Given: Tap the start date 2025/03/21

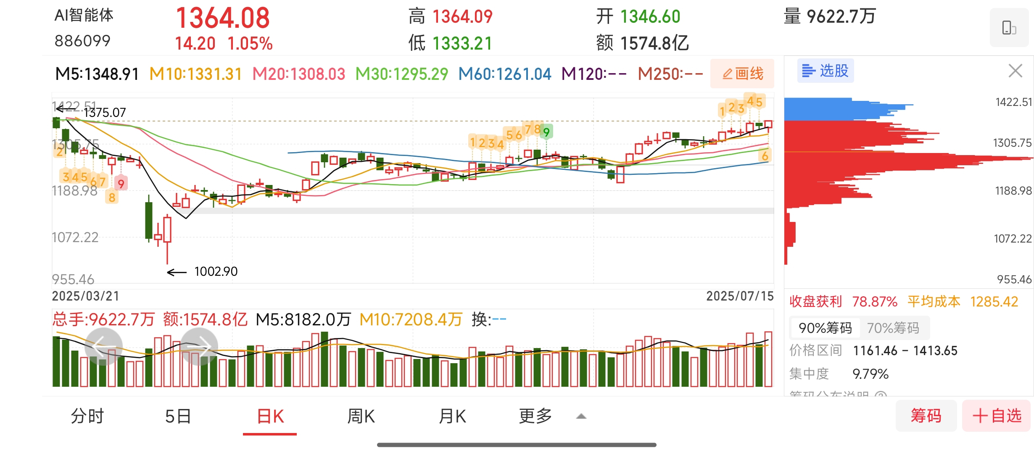Looking at the screenshot, I should (86, 296).
